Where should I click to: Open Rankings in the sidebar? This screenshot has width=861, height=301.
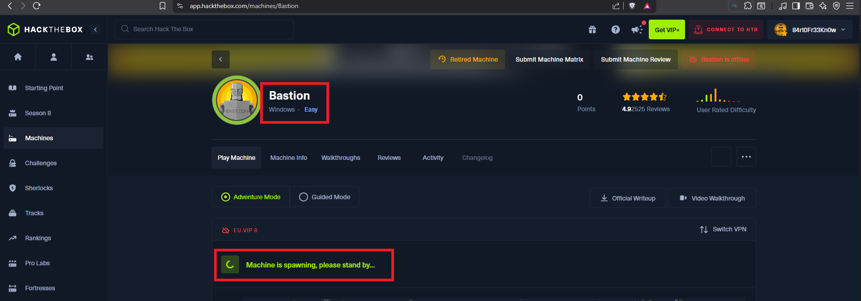pos(53,238)
